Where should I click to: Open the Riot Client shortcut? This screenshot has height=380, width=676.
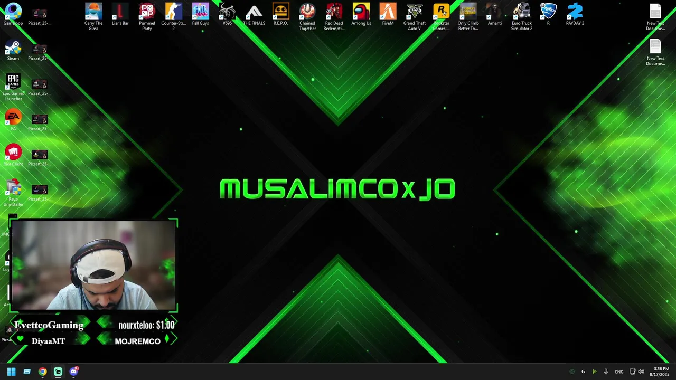click(x=13, y=155)
